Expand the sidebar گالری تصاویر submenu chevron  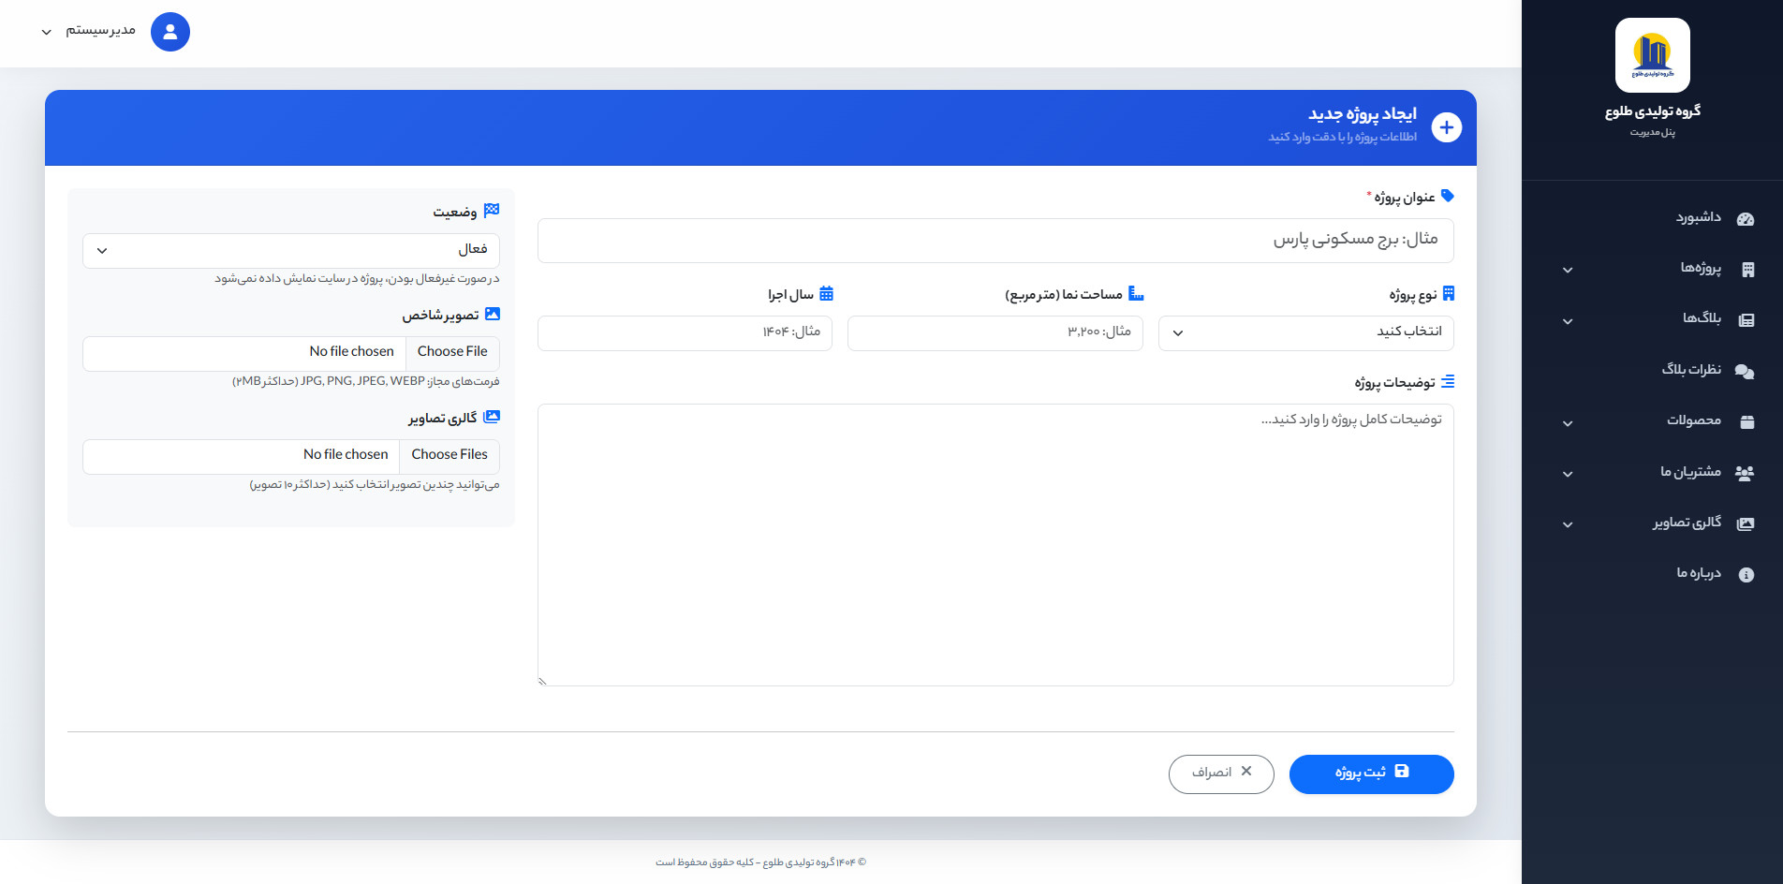1568,524
